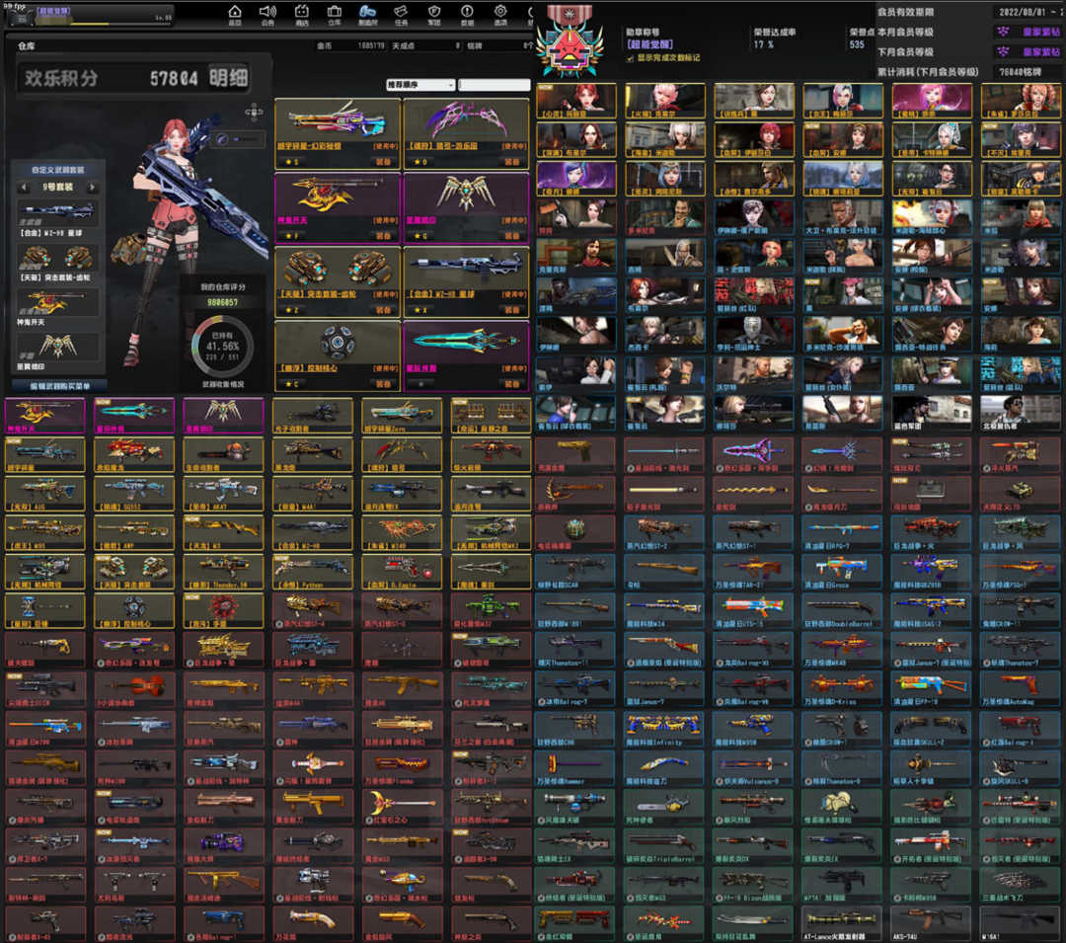The image size is (1066, 943).
Task: Open the 公告 announcements megaphone icon
Action: 267,13
